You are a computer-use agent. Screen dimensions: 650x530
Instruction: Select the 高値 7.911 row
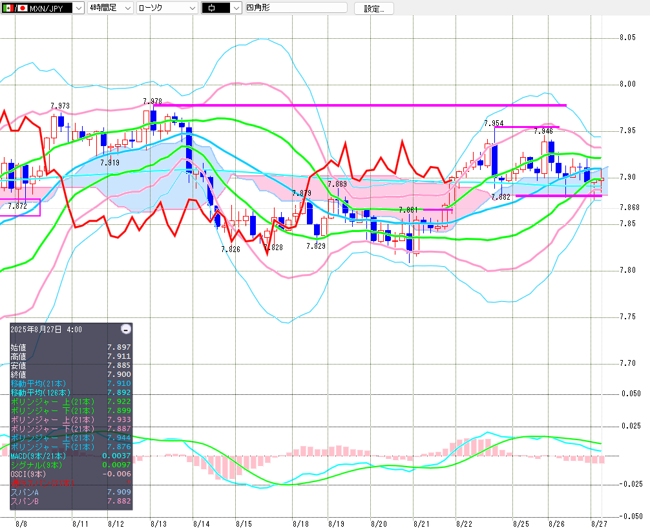coord(70,356)
